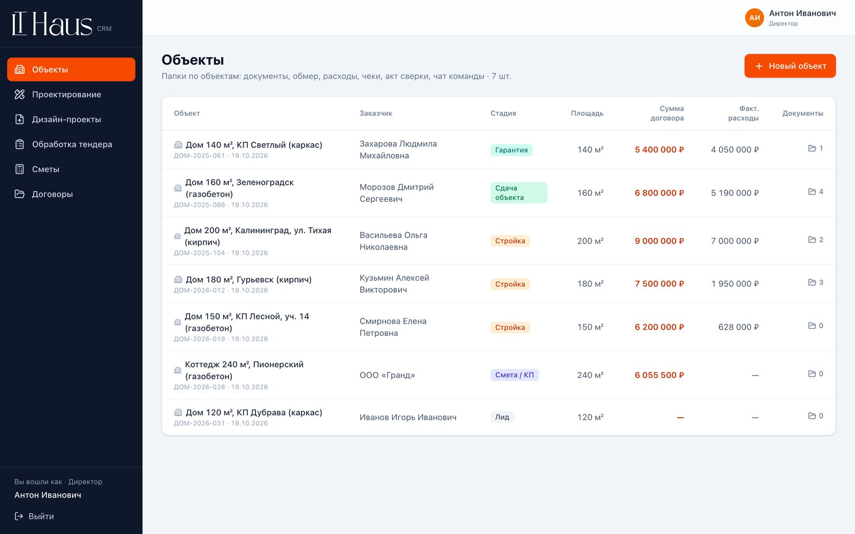Screen dimensions: 855x534
Task: Go to Проектирование in the sidebar
Action: coord(71,95)
